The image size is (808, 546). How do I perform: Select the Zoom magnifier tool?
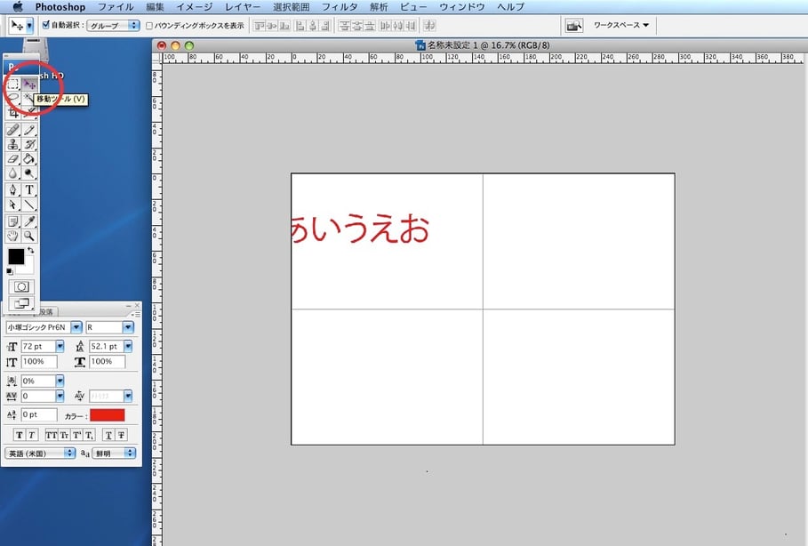[30, 236]
